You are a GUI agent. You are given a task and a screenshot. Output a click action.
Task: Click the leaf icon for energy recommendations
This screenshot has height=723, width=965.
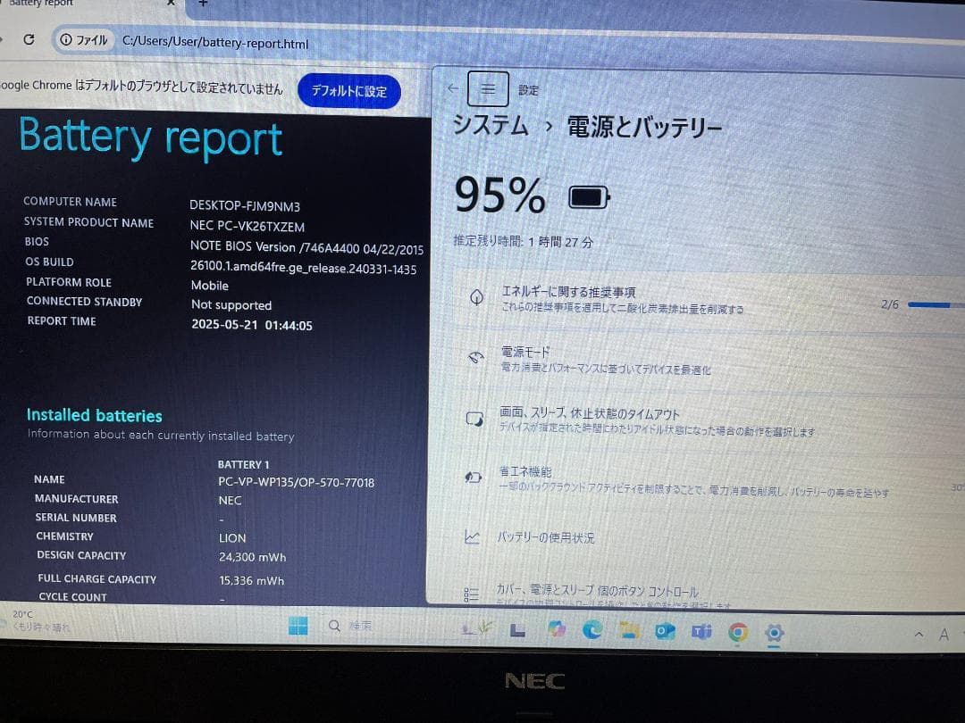tap(476, 297)
